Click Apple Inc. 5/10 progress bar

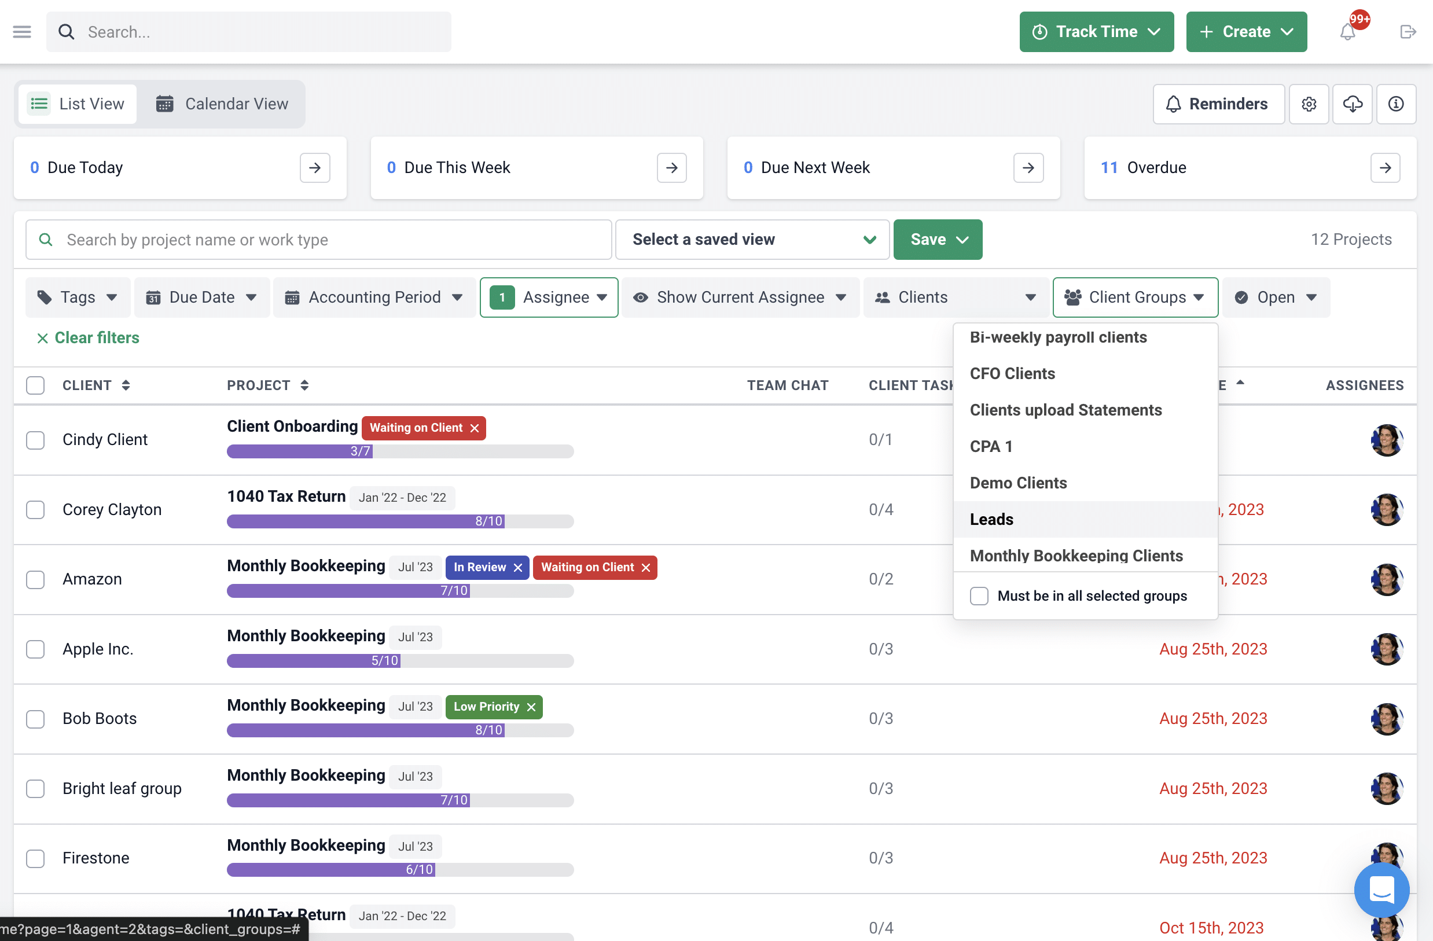400,661
